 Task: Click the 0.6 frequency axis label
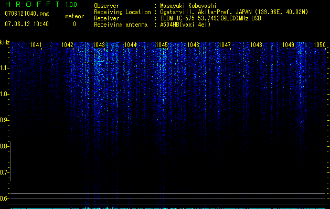pyautogui.click(x=4, y=199)
